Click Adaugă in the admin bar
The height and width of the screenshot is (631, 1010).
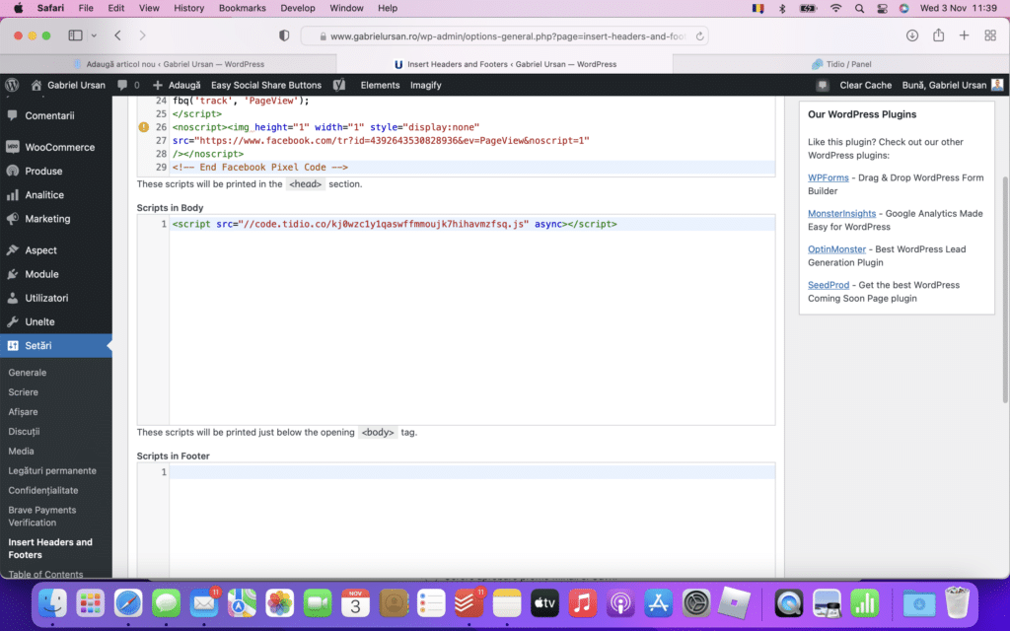click(x=177, y=85)
